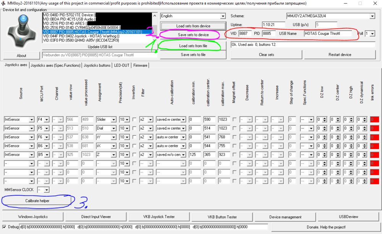The height and width of the screenshot is (234, 382).
Task: Click Save sets to device button
Action: (193, 35)
